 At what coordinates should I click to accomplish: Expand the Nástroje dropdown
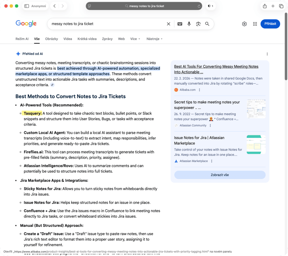(x=154, y=39)
